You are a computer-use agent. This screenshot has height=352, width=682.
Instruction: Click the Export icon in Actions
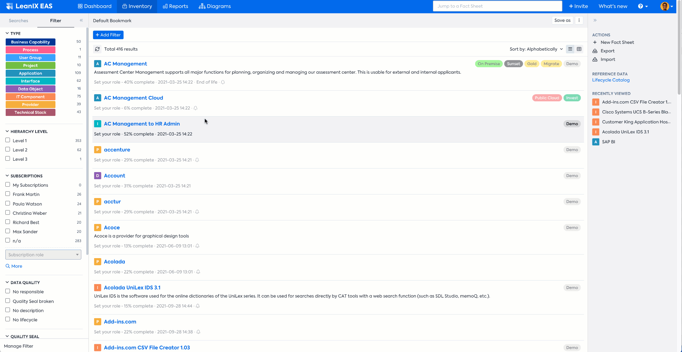595,51
